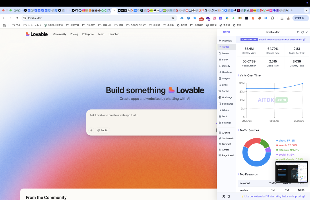Open the cookie extension icon
This screenshot has height=200, width=310.
click(259, 18)
